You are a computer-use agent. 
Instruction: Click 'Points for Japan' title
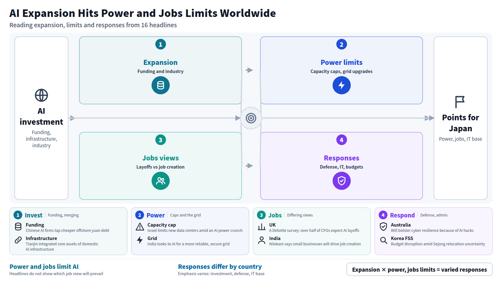(x=461, y=123)
